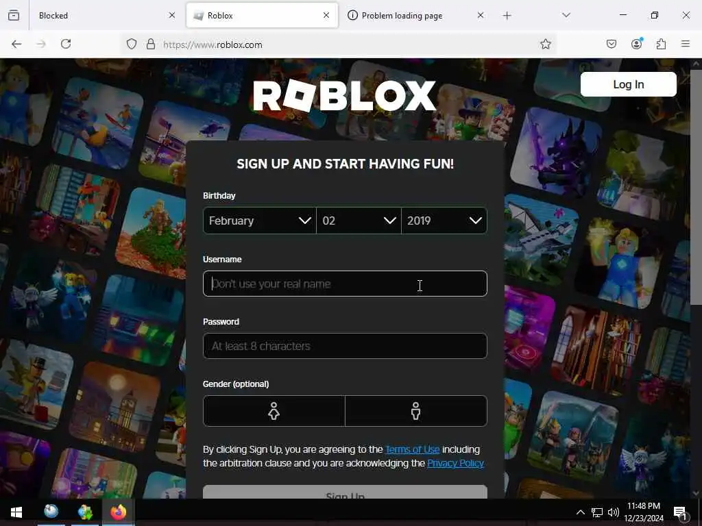The image size is (702, 526).
Task: Focus the Password input field
Action: coord(345,346)
